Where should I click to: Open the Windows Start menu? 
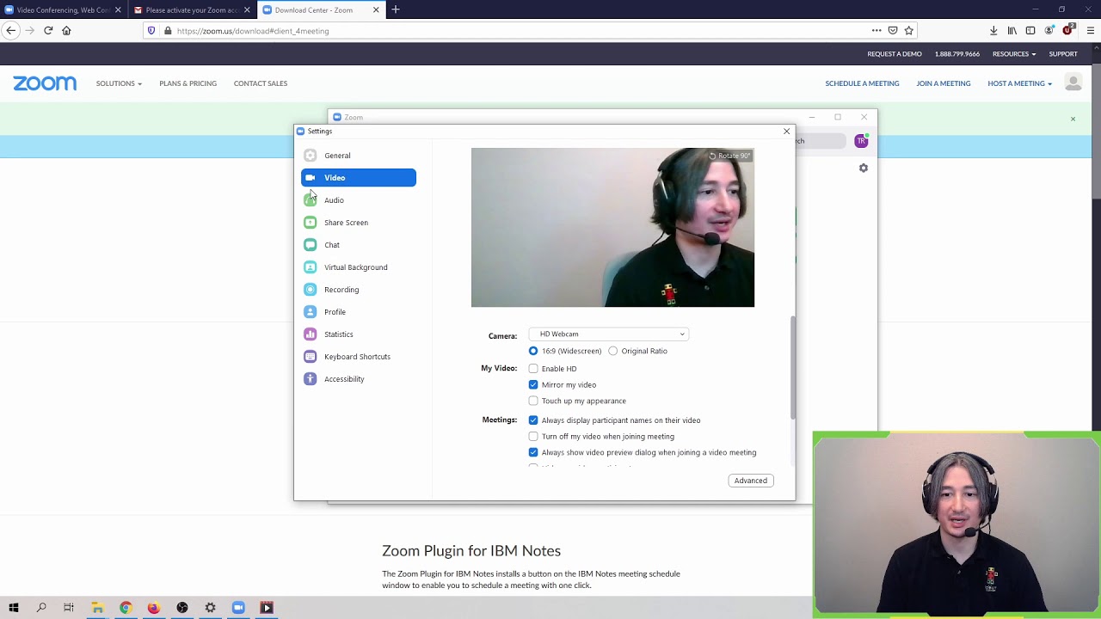point(14,608)
